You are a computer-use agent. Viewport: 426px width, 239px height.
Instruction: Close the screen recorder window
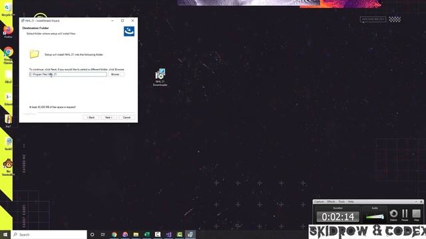tap(421, 202)
